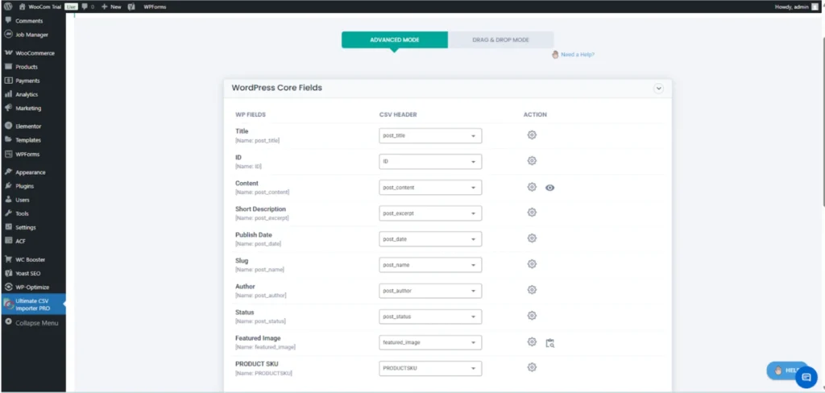Viewport: 825px width, 393px height.
Task: Open the post_excerpt CSV header dropdown
Action: coord(430,213)
